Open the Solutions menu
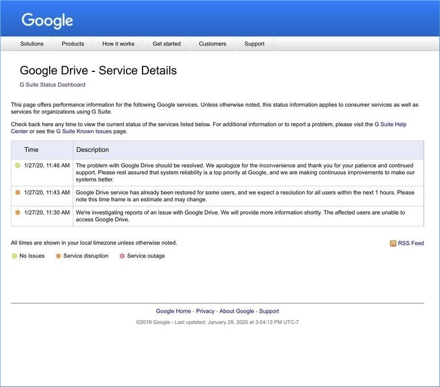440x387 pixels. (x=32, y=44)
